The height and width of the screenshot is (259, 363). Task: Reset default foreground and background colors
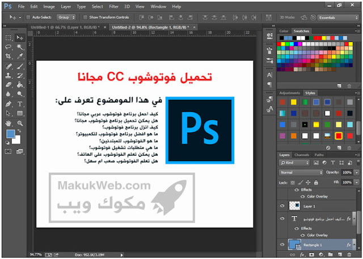(x=7, y=143)
